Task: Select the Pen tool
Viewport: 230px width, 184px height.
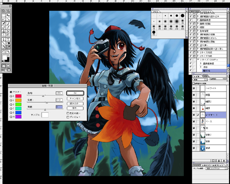Action: [x=4, y=39]
